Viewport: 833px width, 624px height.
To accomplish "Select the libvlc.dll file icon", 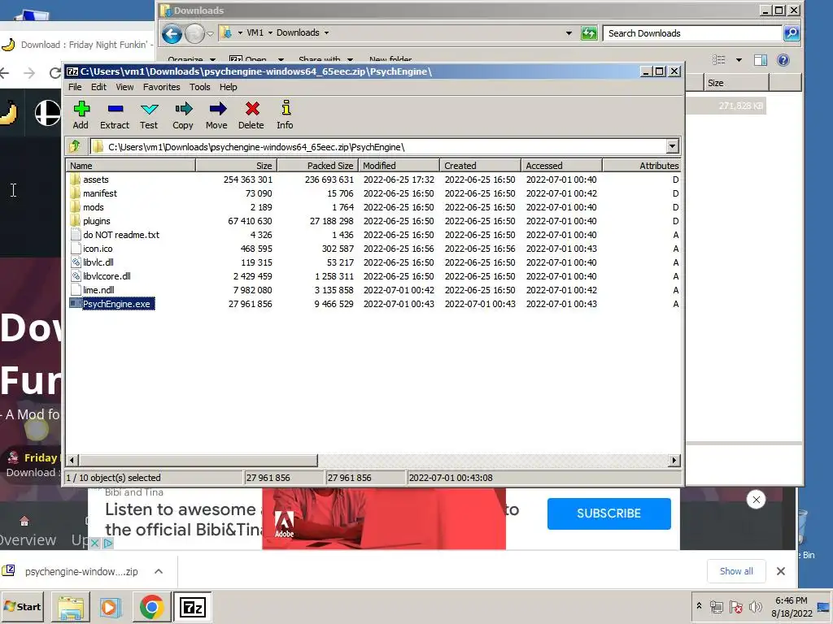I will (76, 262).
